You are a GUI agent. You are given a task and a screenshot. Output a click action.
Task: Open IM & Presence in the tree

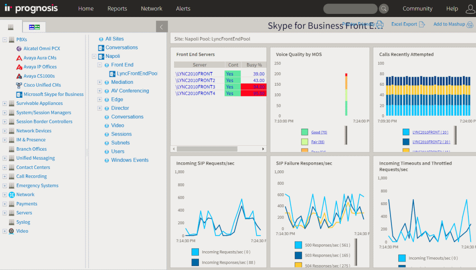click(31, 140)
